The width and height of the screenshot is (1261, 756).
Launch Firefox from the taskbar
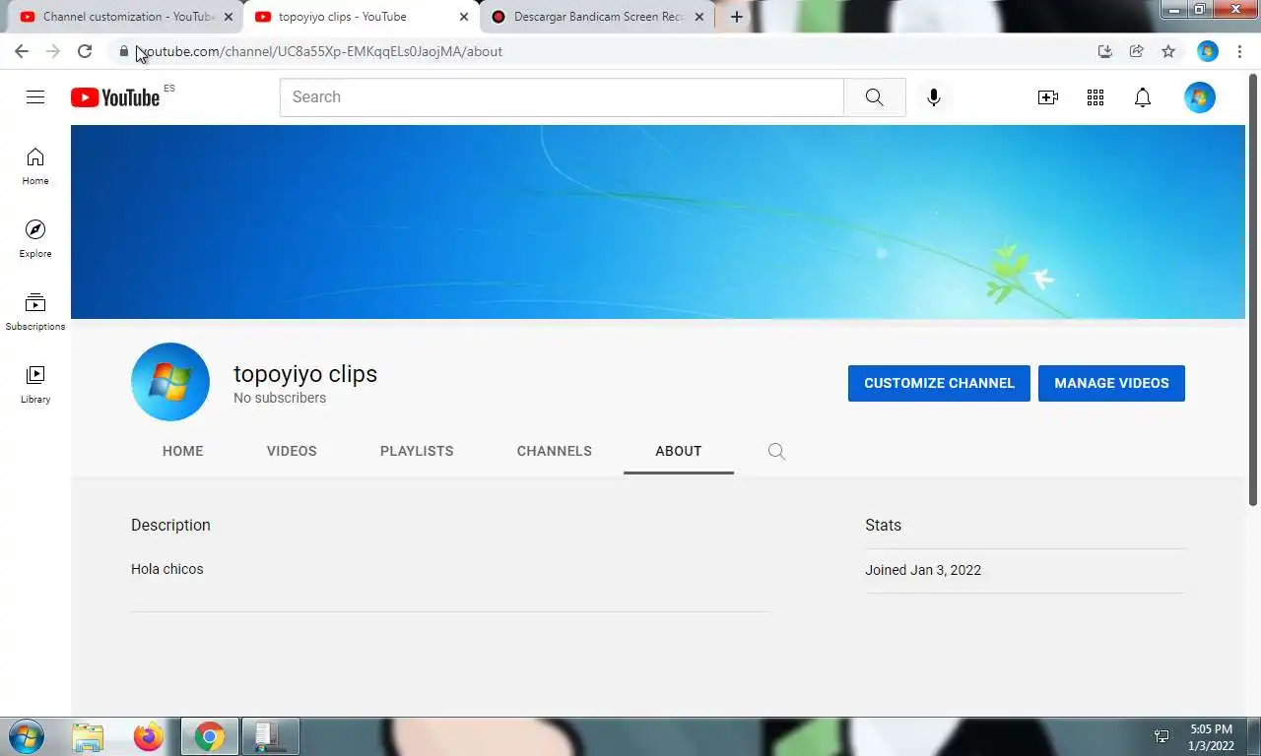(149, 736)
